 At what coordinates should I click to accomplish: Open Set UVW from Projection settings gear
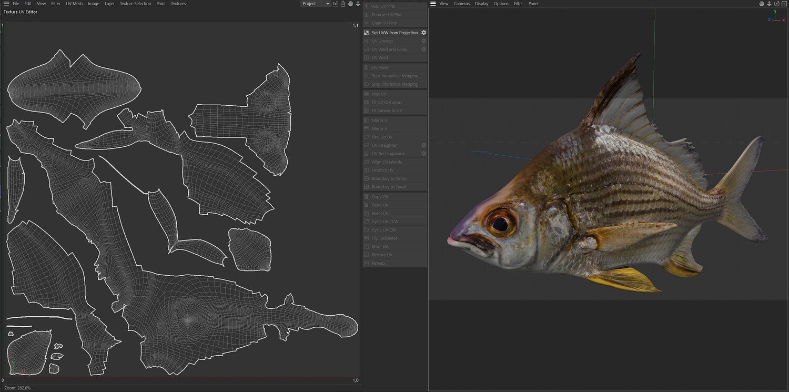(x=423, y=33)
